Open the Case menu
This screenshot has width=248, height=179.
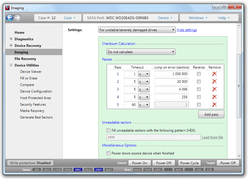[69, 18]
